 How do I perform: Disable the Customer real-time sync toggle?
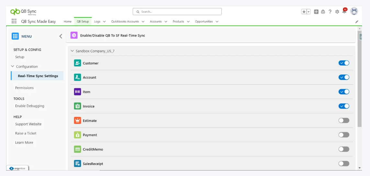(344, 63)
